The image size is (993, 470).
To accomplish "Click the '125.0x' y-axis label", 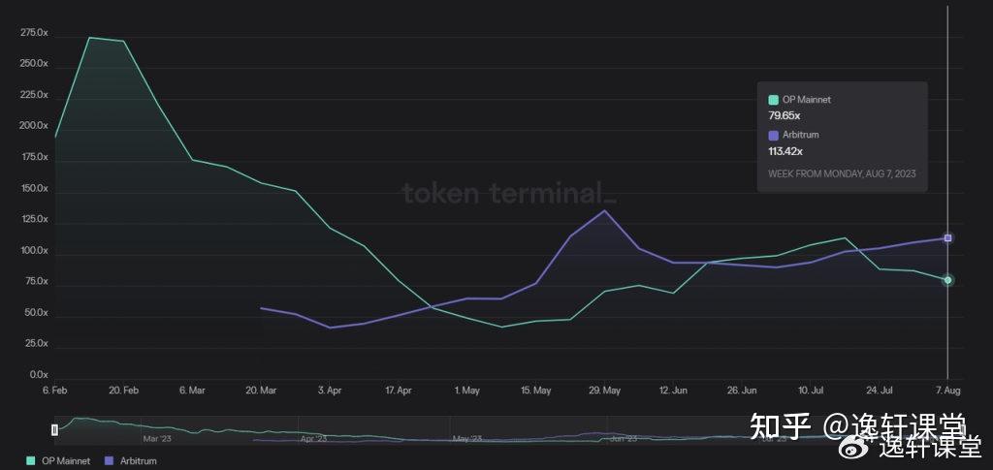I will [x=36, y=220].
